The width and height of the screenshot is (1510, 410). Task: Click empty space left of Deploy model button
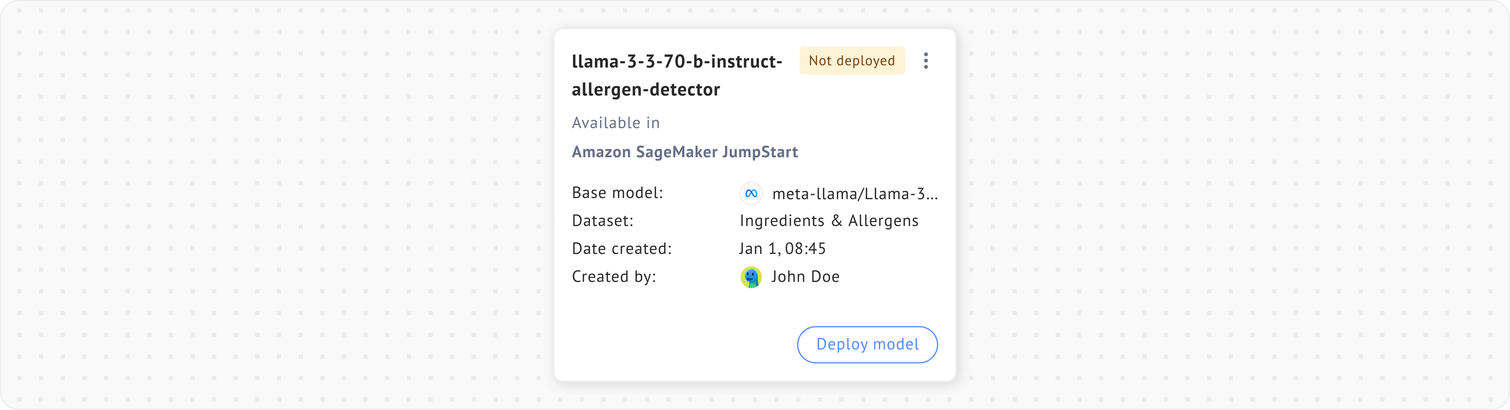(x=674, y=344)
